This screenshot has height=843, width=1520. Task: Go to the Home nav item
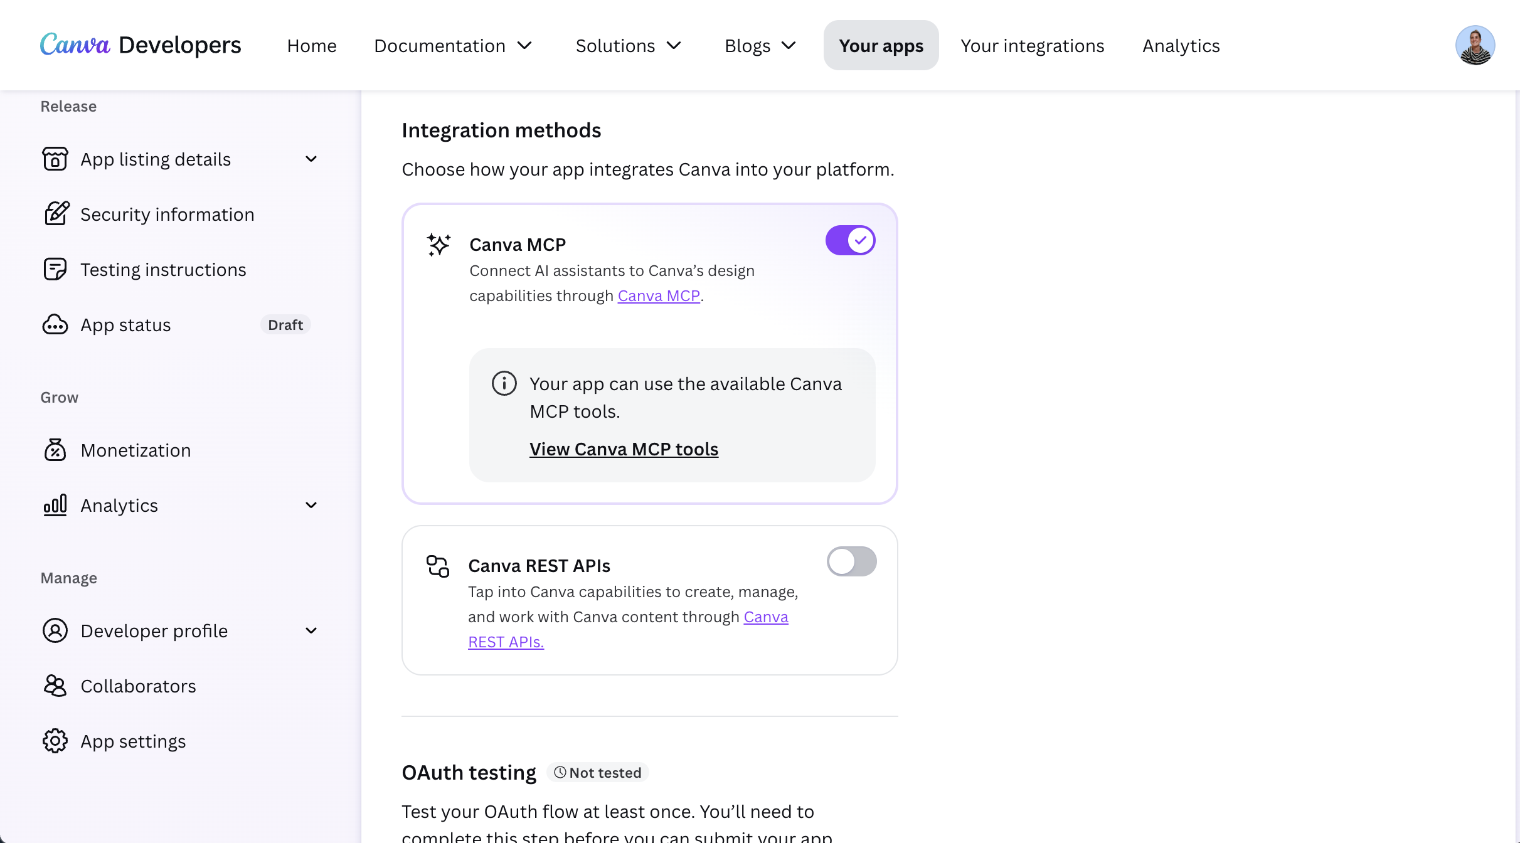point(312,46)
